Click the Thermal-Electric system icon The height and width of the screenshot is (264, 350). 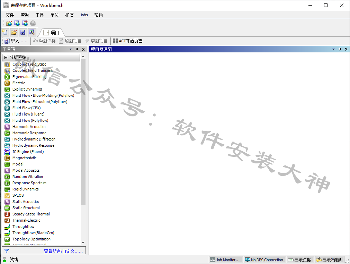pyautogui.click(x=7, y=221)
